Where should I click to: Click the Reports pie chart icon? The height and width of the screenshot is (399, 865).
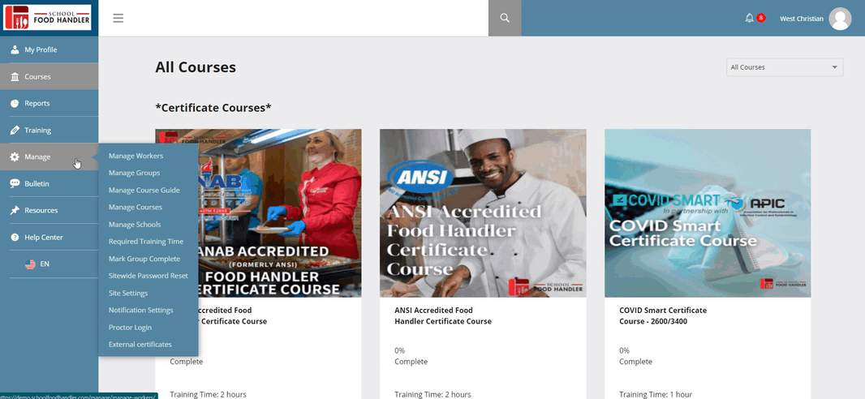tap(15, 103)
